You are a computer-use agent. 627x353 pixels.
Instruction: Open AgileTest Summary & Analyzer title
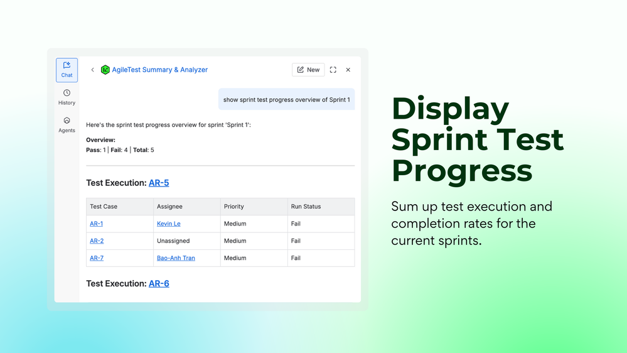pos(159,70)
